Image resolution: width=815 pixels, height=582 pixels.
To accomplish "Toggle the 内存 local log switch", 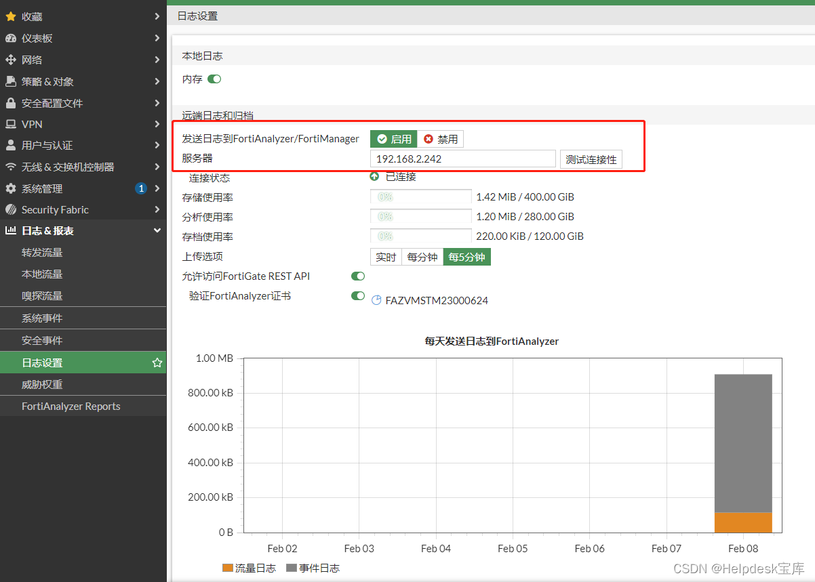I will coord(214,79).
